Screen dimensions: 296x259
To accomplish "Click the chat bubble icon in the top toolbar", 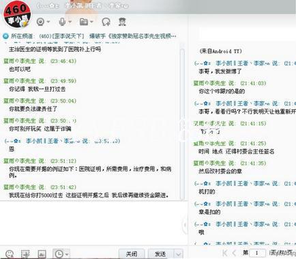I will [106, 22].
